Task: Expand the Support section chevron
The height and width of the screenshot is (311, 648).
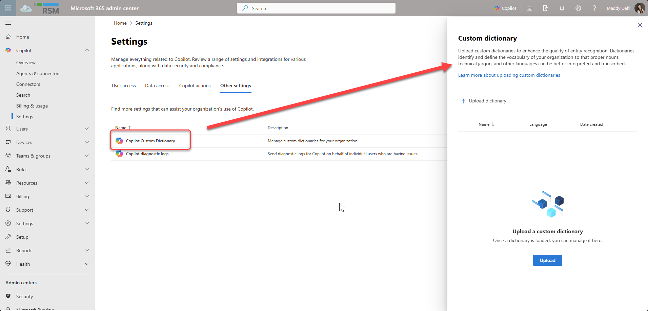Action: 87,210
